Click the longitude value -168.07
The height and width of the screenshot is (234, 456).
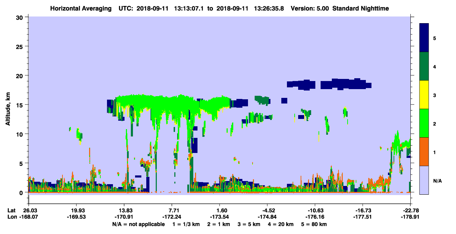tap(28, 217)
